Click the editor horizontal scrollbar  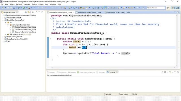(113, 67)
